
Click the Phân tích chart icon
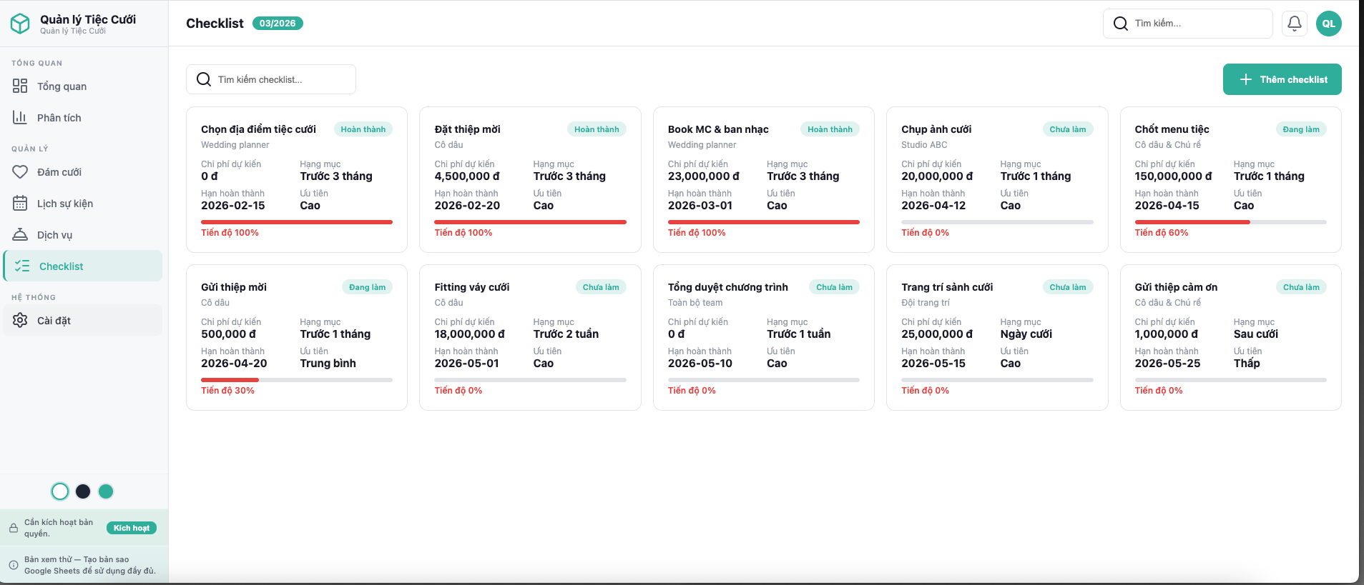click(x=20, y=118)
